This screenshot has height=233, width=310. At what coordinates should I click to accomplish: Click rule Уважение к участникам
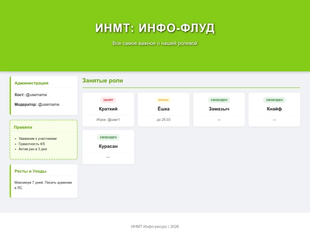(37, 139)
